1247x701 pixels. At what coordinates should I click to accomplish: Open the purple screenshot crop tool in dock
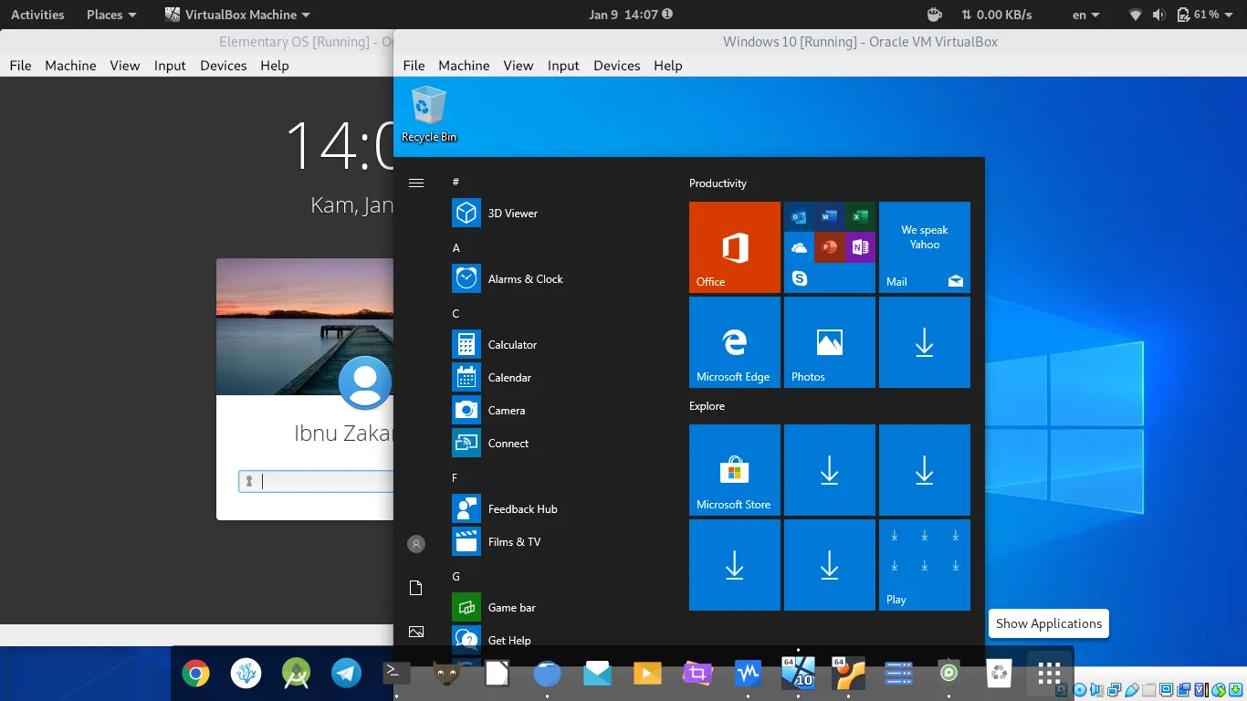[x=697, y=674]
